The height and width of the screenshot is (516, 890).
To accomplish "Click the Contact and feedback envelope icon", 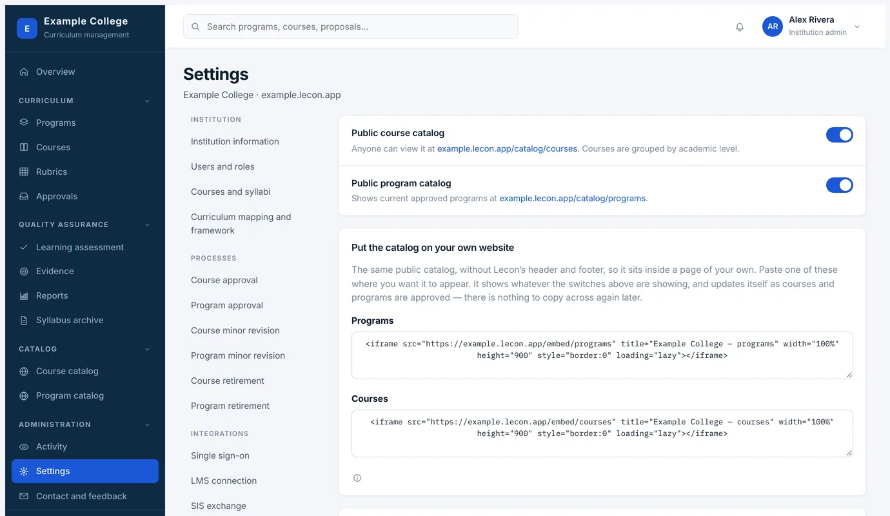I will tap(24, 497).
